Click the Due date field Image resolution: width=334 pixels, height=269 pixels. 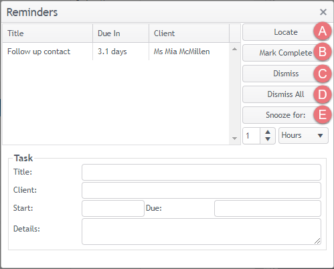tap(268, 208)
